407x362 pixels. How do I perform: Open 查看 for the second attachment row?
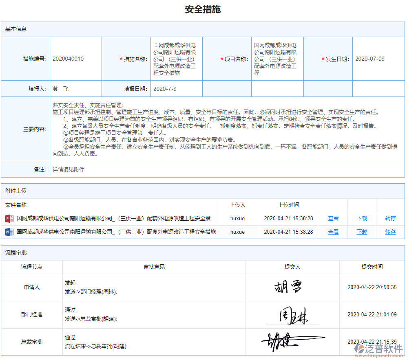(x=333, y=232)
